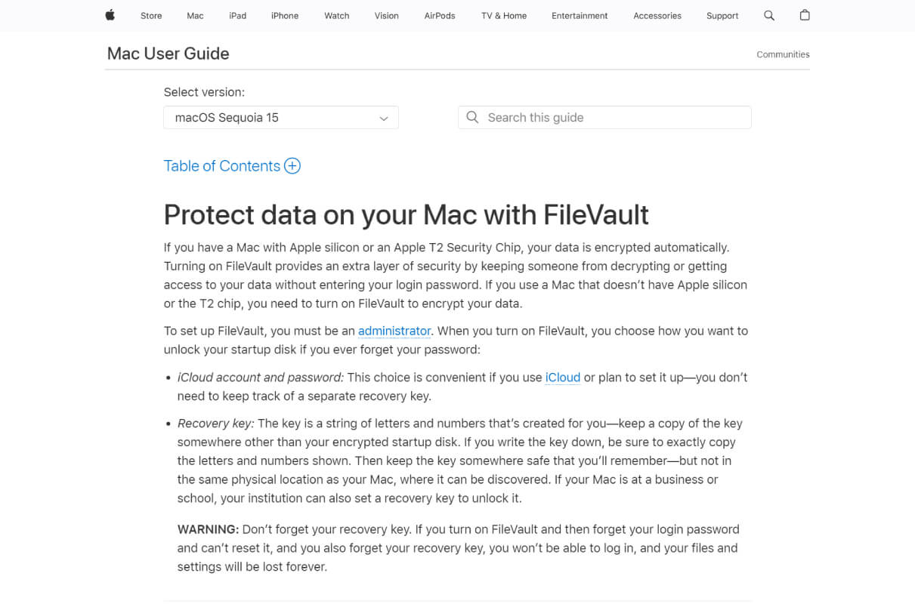Go to the iPhone navigation item
Screen dimensions: 915x604
click(x=285, y=16)
